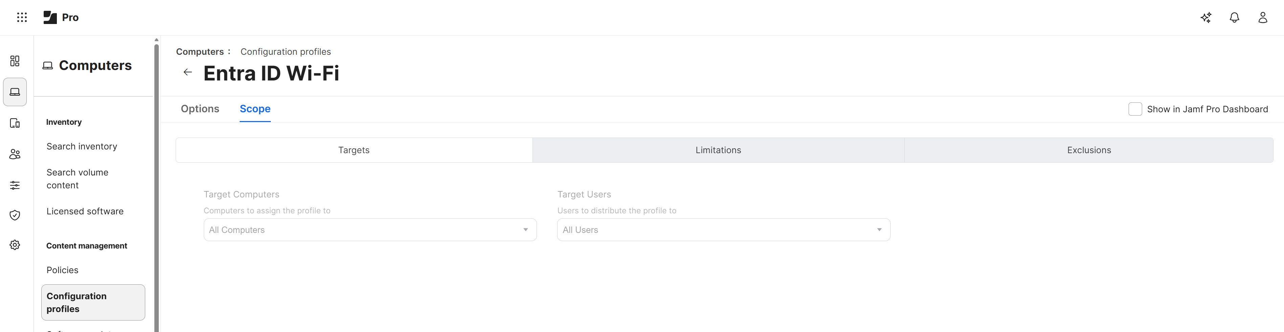The width and height of the screenshot is (1284, 332).
Task: Open Policies in the sidebar
Action: pos(62,270)
